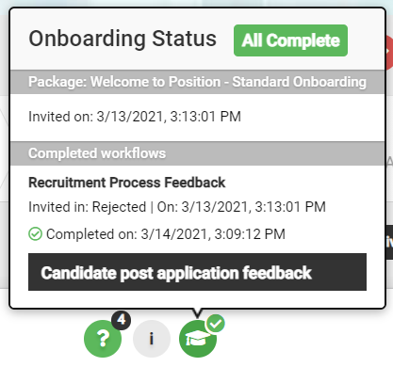Click the Invited in: Rejected status line

(177, 207)
